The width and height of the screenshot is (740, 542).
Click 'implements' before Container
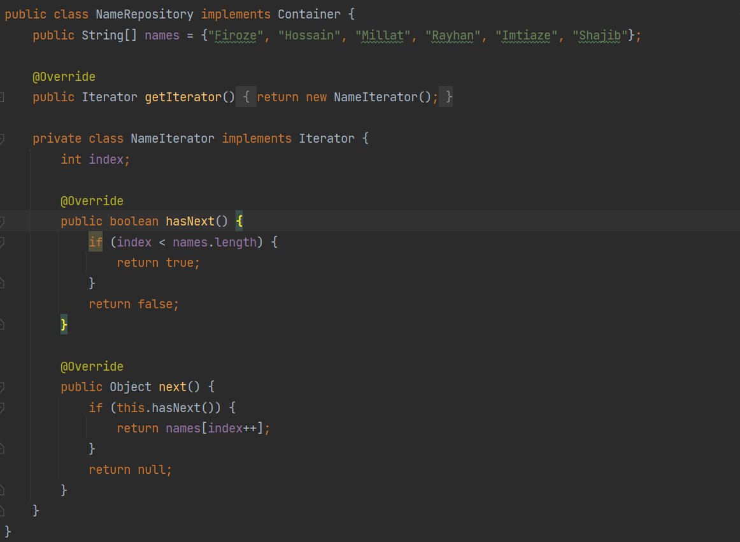pyautogui.click(x=236, y=14)
